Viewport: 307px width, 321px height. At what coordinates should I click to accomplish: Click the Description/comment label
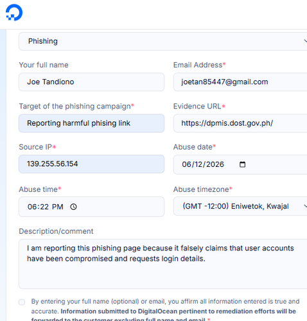(x=56, y=231)
